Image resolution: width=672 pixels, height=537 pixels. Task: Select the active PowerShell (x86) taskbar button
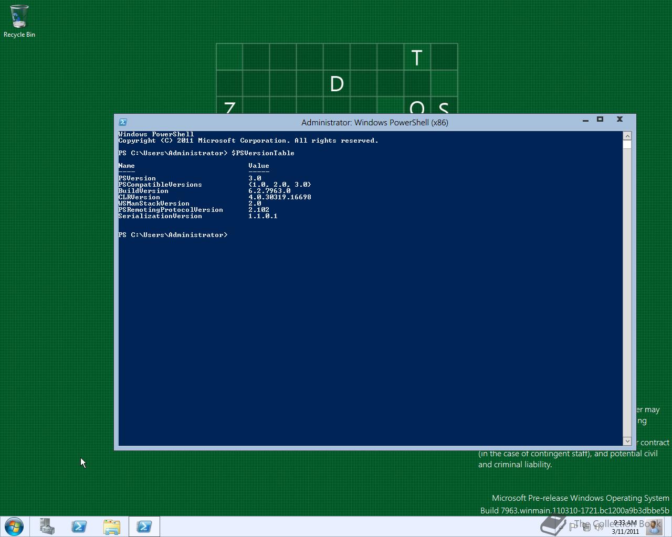pyautogui.click(x=144, y=527)
